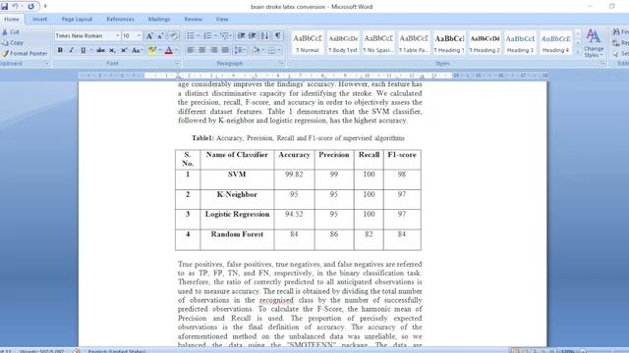The image size is (629, 353).
Task: Open the Customize Quick Access Toolbar arrow
Action: tap(45, 7)
